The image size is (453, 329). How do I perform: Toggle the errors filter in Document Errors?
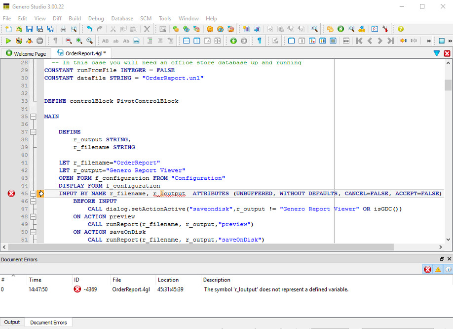(x=427, y=269)
